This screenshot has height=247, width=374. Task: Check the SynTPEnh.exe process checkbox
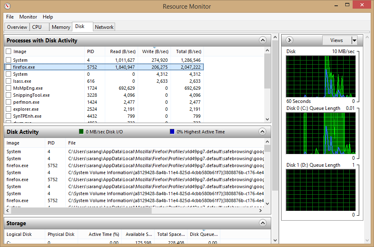coord(8,116)
